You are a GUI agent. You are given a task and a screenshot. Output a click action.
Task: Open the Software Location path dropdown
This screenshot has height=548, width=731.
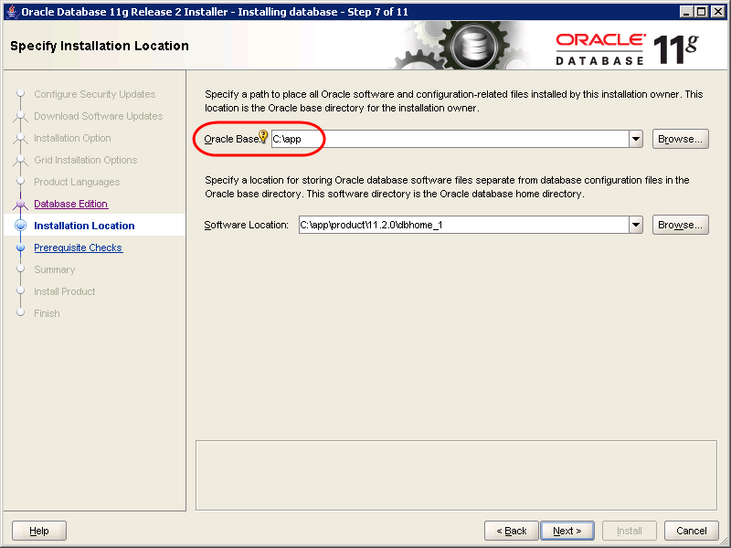(x=636, y=225)
